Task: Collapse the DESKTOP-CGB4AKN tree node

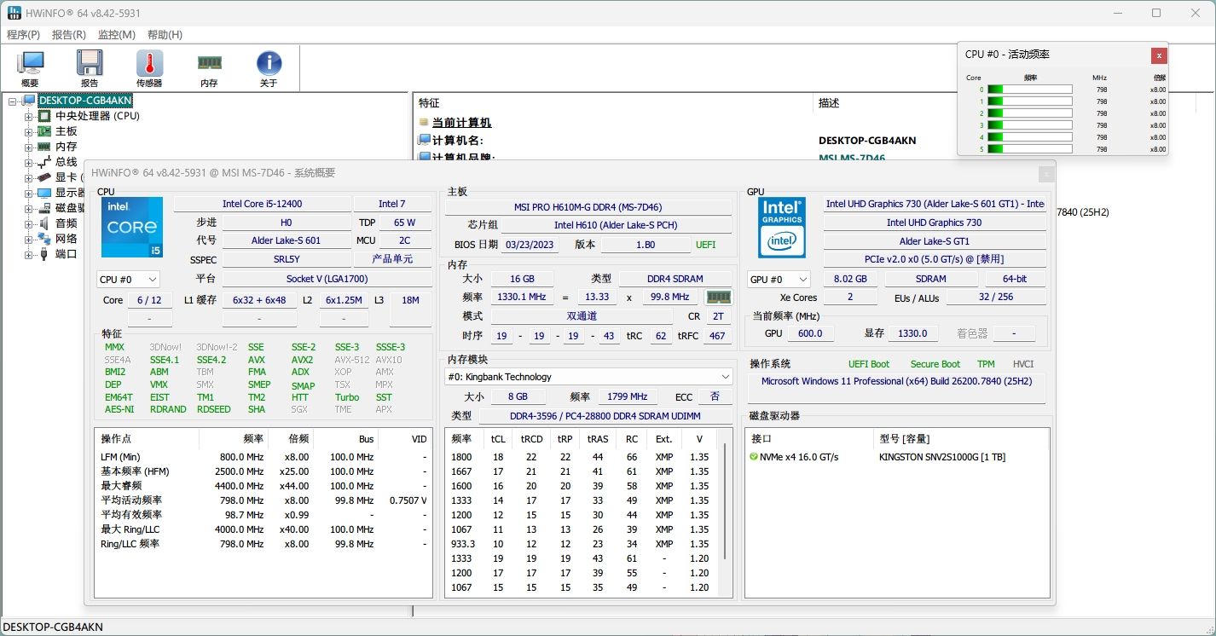Action: (13, 101)
